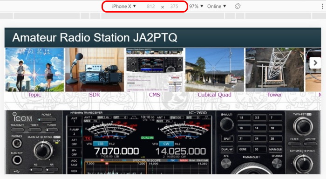Click the POWER button on the radio
This screenshot has height=179, width=326.
(x=47, y=120)
